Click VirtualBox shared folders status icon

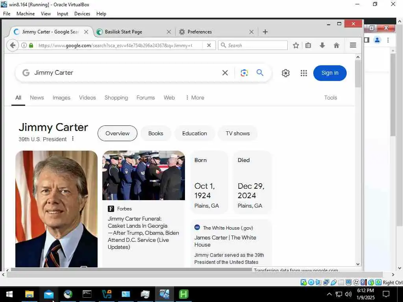pyautogui.click(x=341, y=282)
